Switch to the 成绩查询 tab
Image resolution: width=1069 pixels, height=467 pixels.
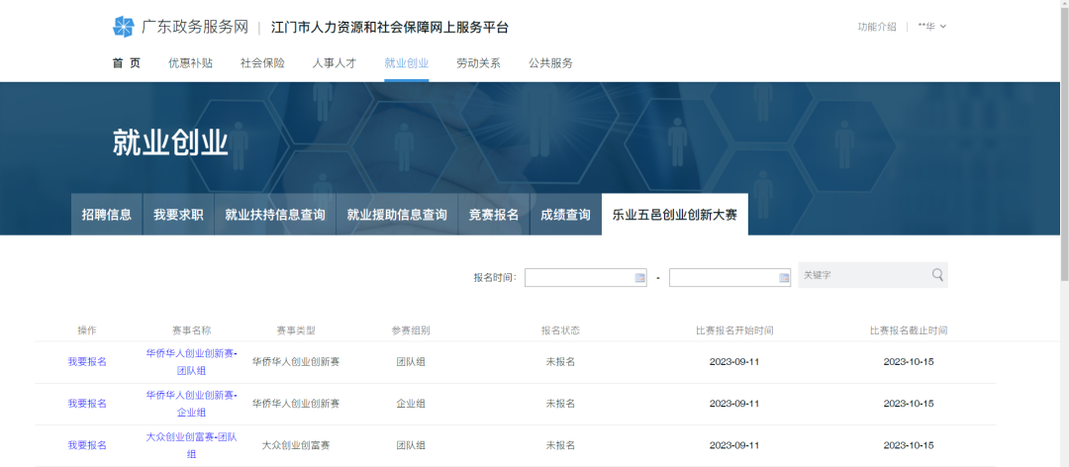[x=565, y=215]
